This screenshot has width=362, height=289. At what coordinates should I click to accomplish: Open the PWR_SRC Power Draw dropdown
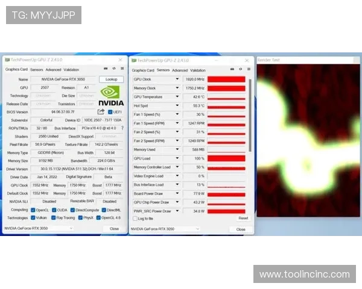coord(177,211)
